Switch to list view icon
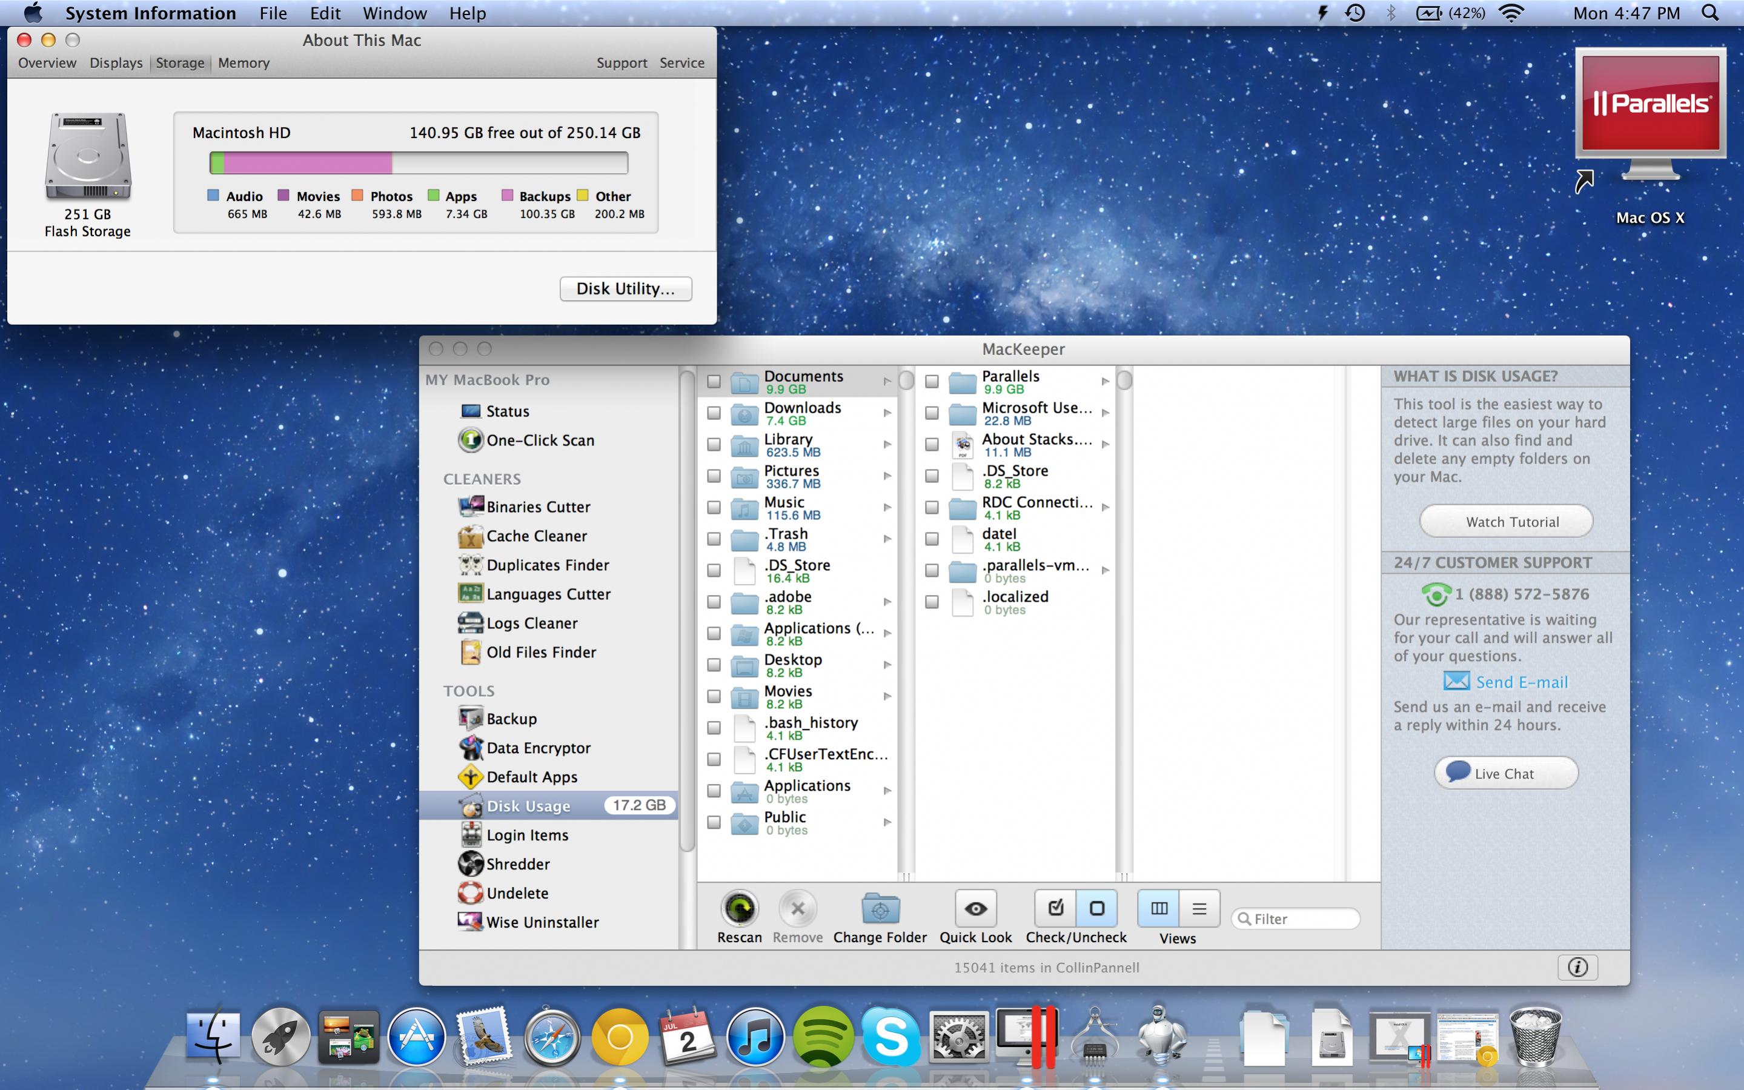The image size is (1744, 1090). click(x=1199, y=908)
